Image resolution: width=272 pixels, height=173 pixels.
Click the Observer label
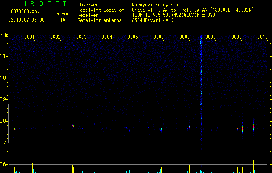click(88, 5)
